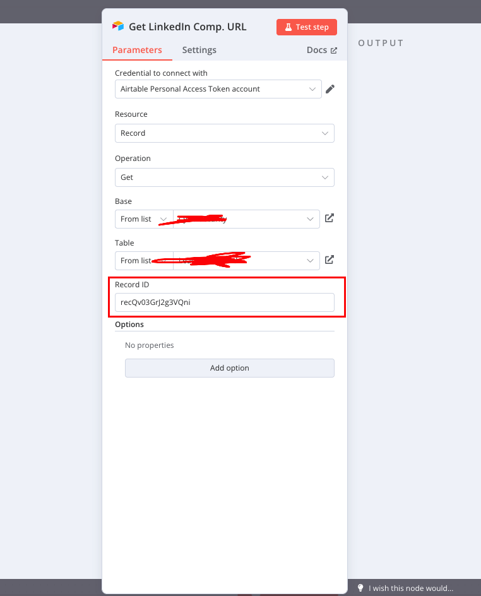Viewport: 481px width, 596px height.
Task: Expand the Credential to connect with dropdown
Action: [218, 89]
